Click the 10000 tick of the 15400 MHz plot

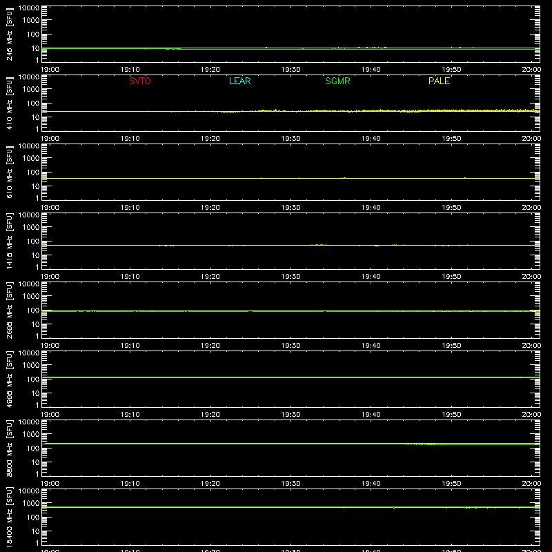(29, 491)
